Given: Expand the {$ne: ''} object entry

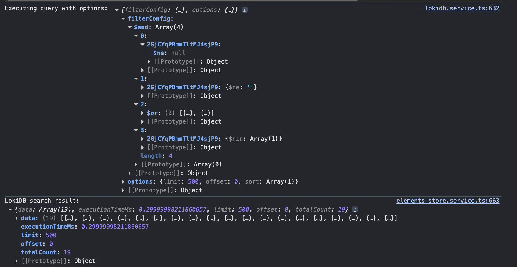Looking at the screenshot, I should coord(143,87).
